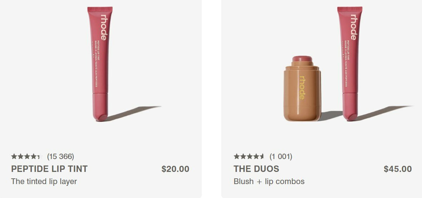Click the last star of Peptide Lip Tint rating
The height and width of the screenshot is (198, 422).
(39, 157)
